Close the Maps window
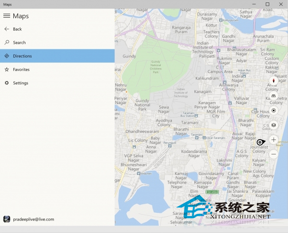The image size is (288, 233). (x=281, y=4)
